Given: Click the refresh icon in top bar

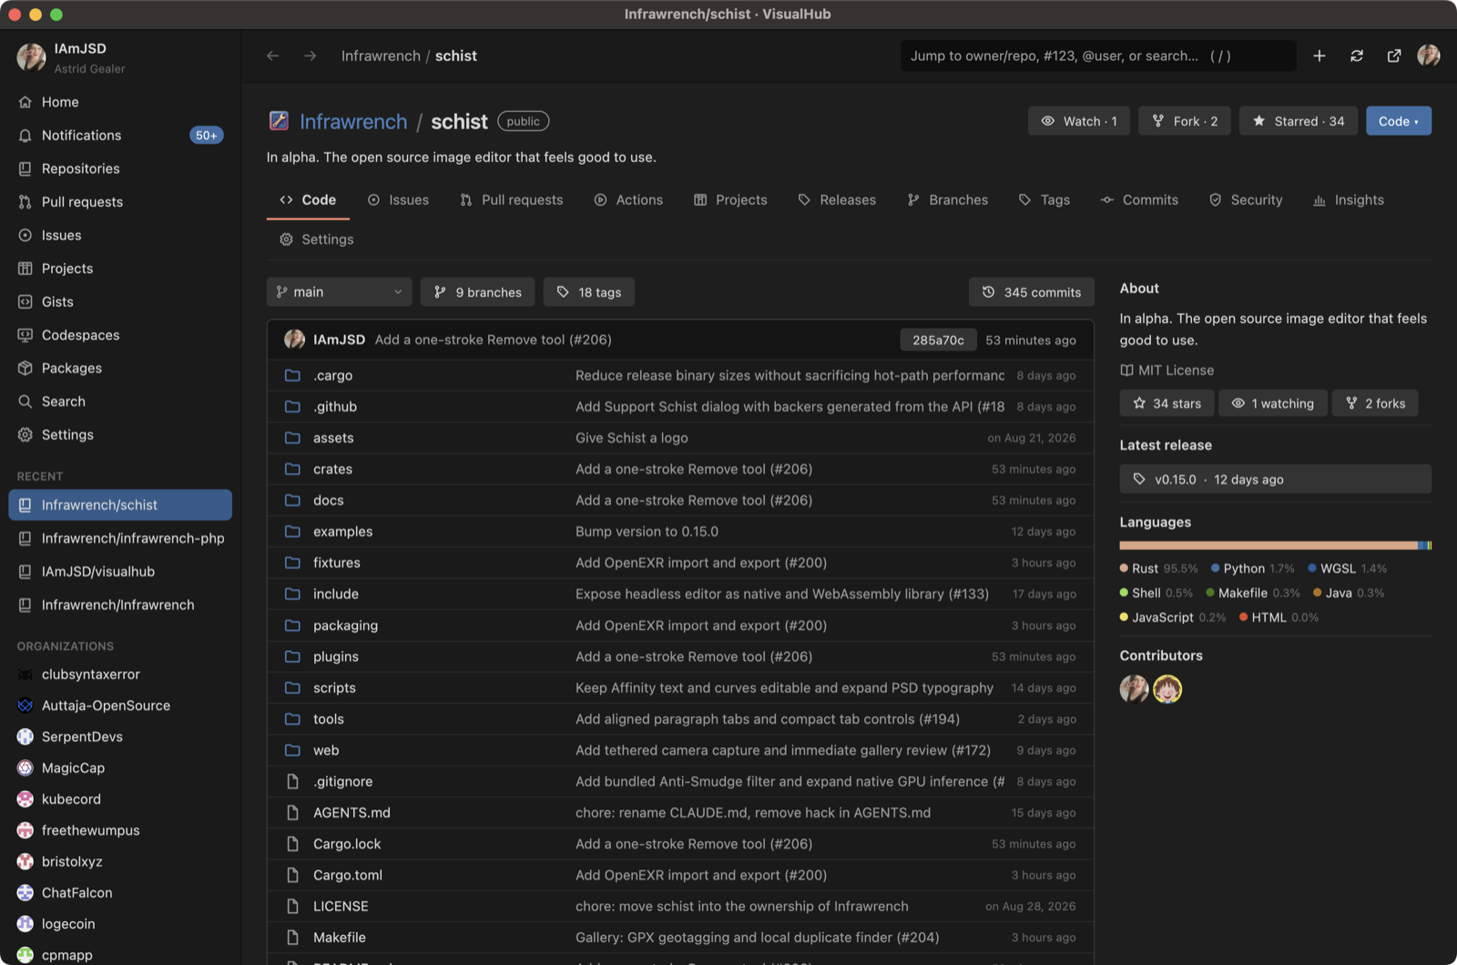Looking at the screenshot, I should point(1357,56).
